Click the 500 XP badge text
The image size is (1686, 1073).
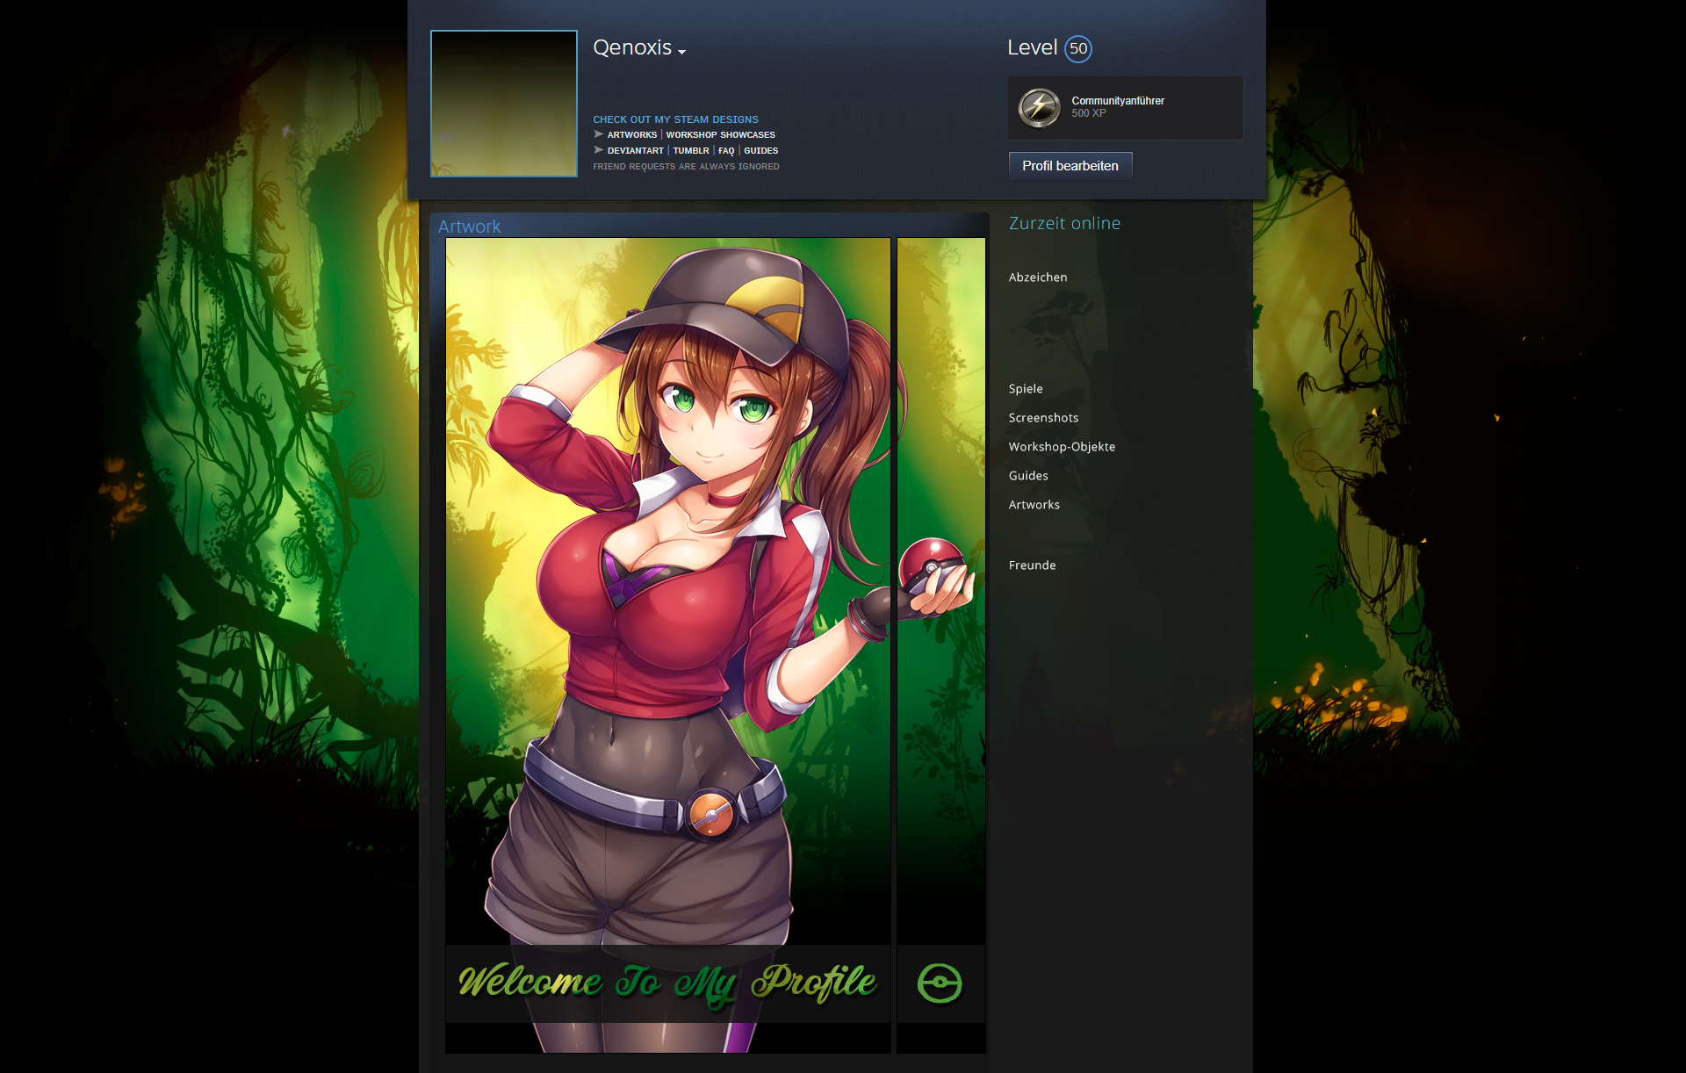(1089, 113)
